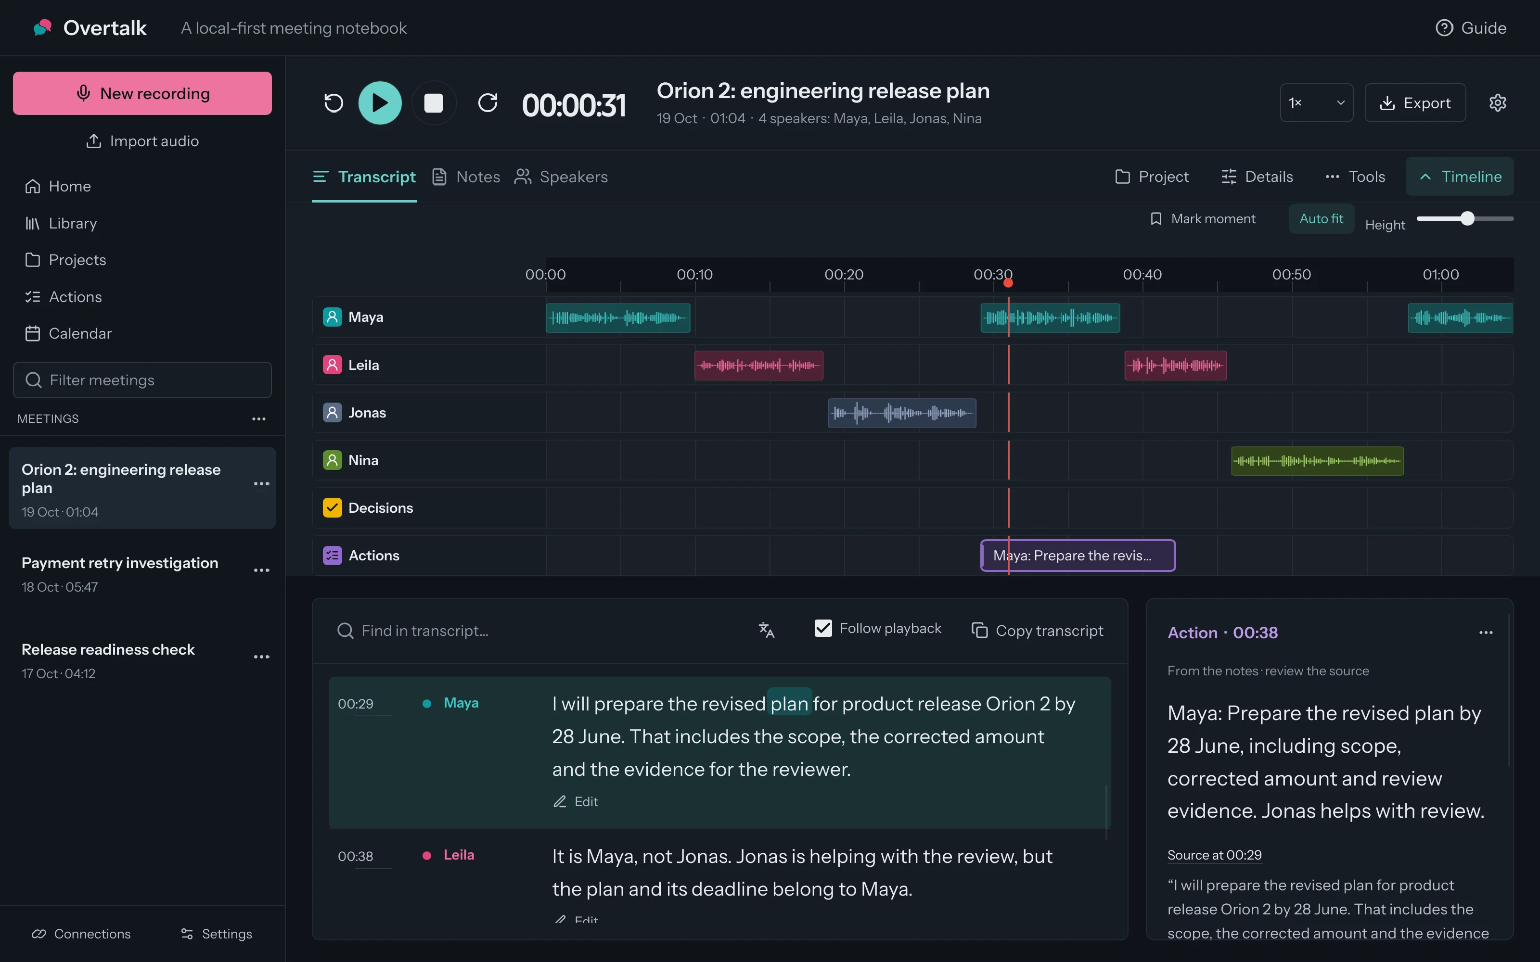The height and width of the screenshot is (962, 1540).
Task: Click the Actions track list icon
Action: coord(332,556)
